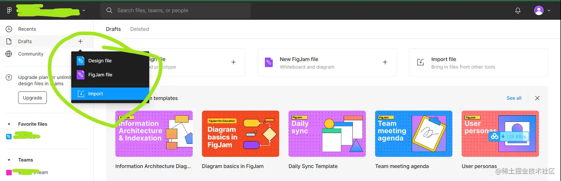The height and width of the screenshot is (181, 561).
Task: Click the Drafts page icon
Action: (9, 42)
